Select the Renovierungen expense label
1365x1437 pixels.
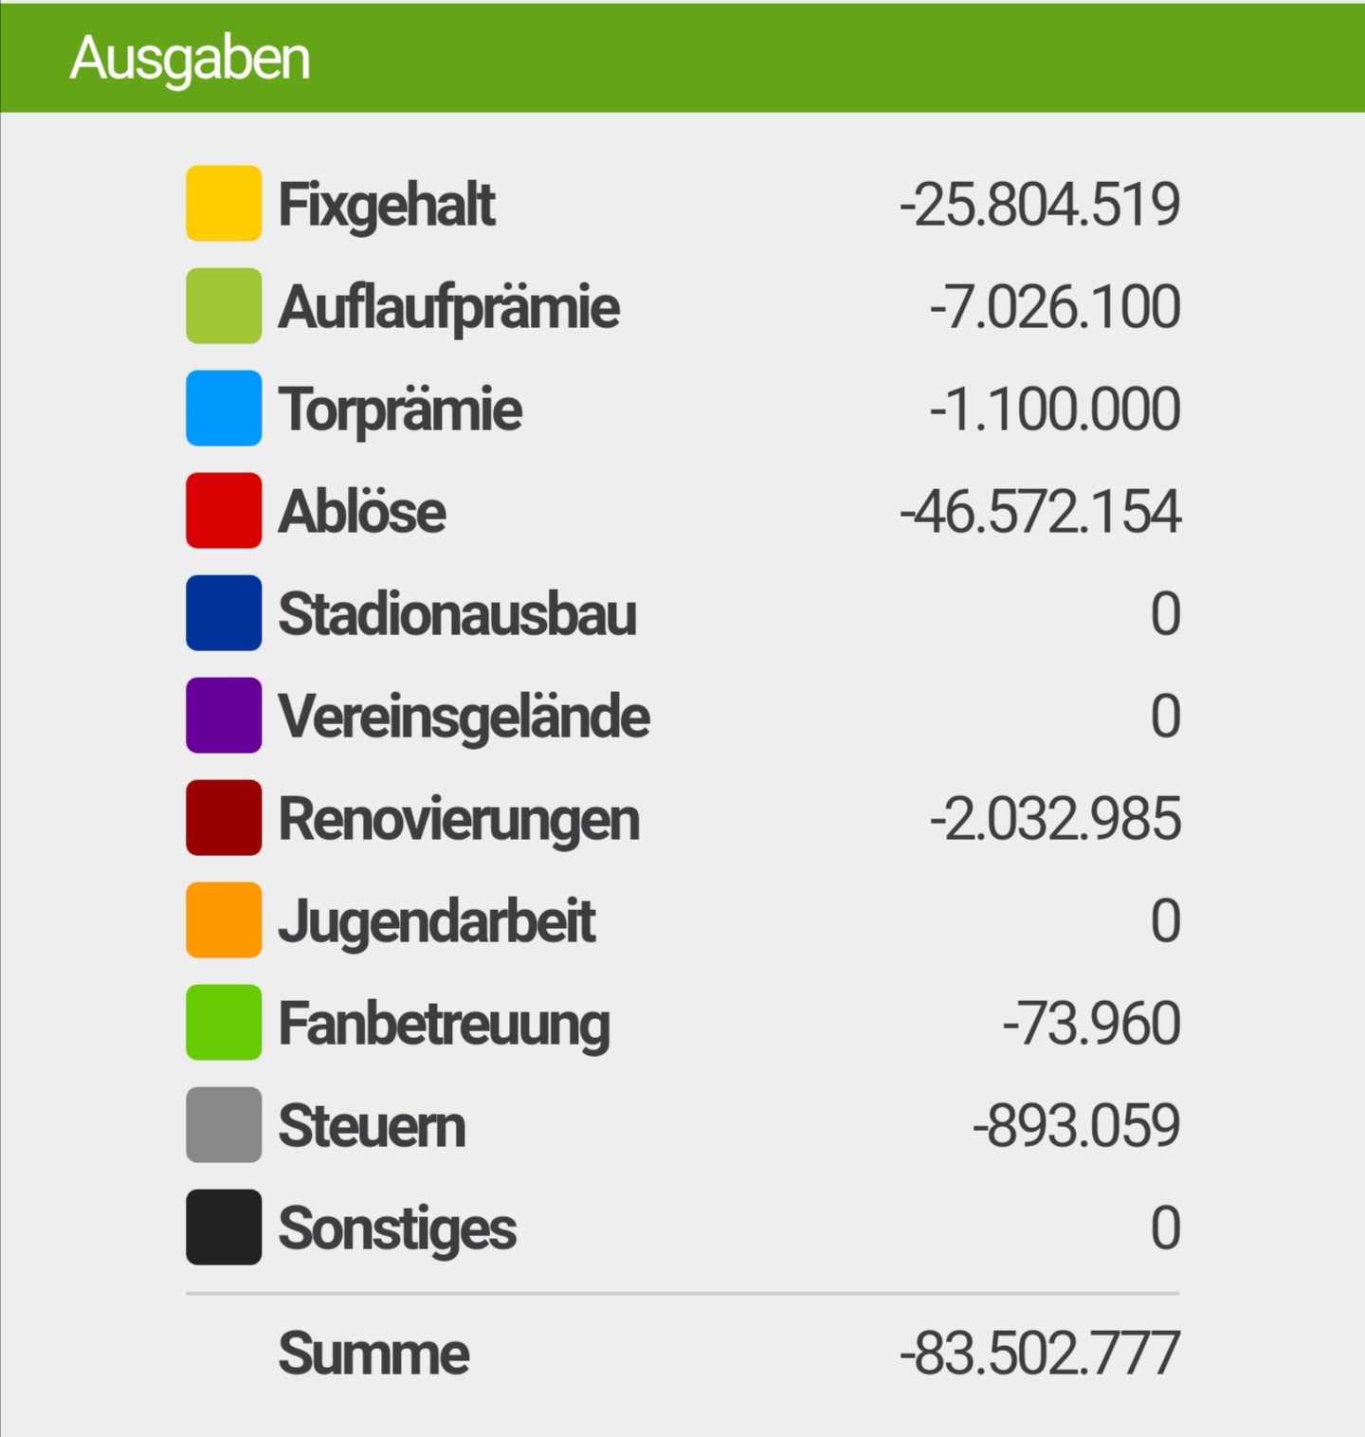(x=459, y=820)
